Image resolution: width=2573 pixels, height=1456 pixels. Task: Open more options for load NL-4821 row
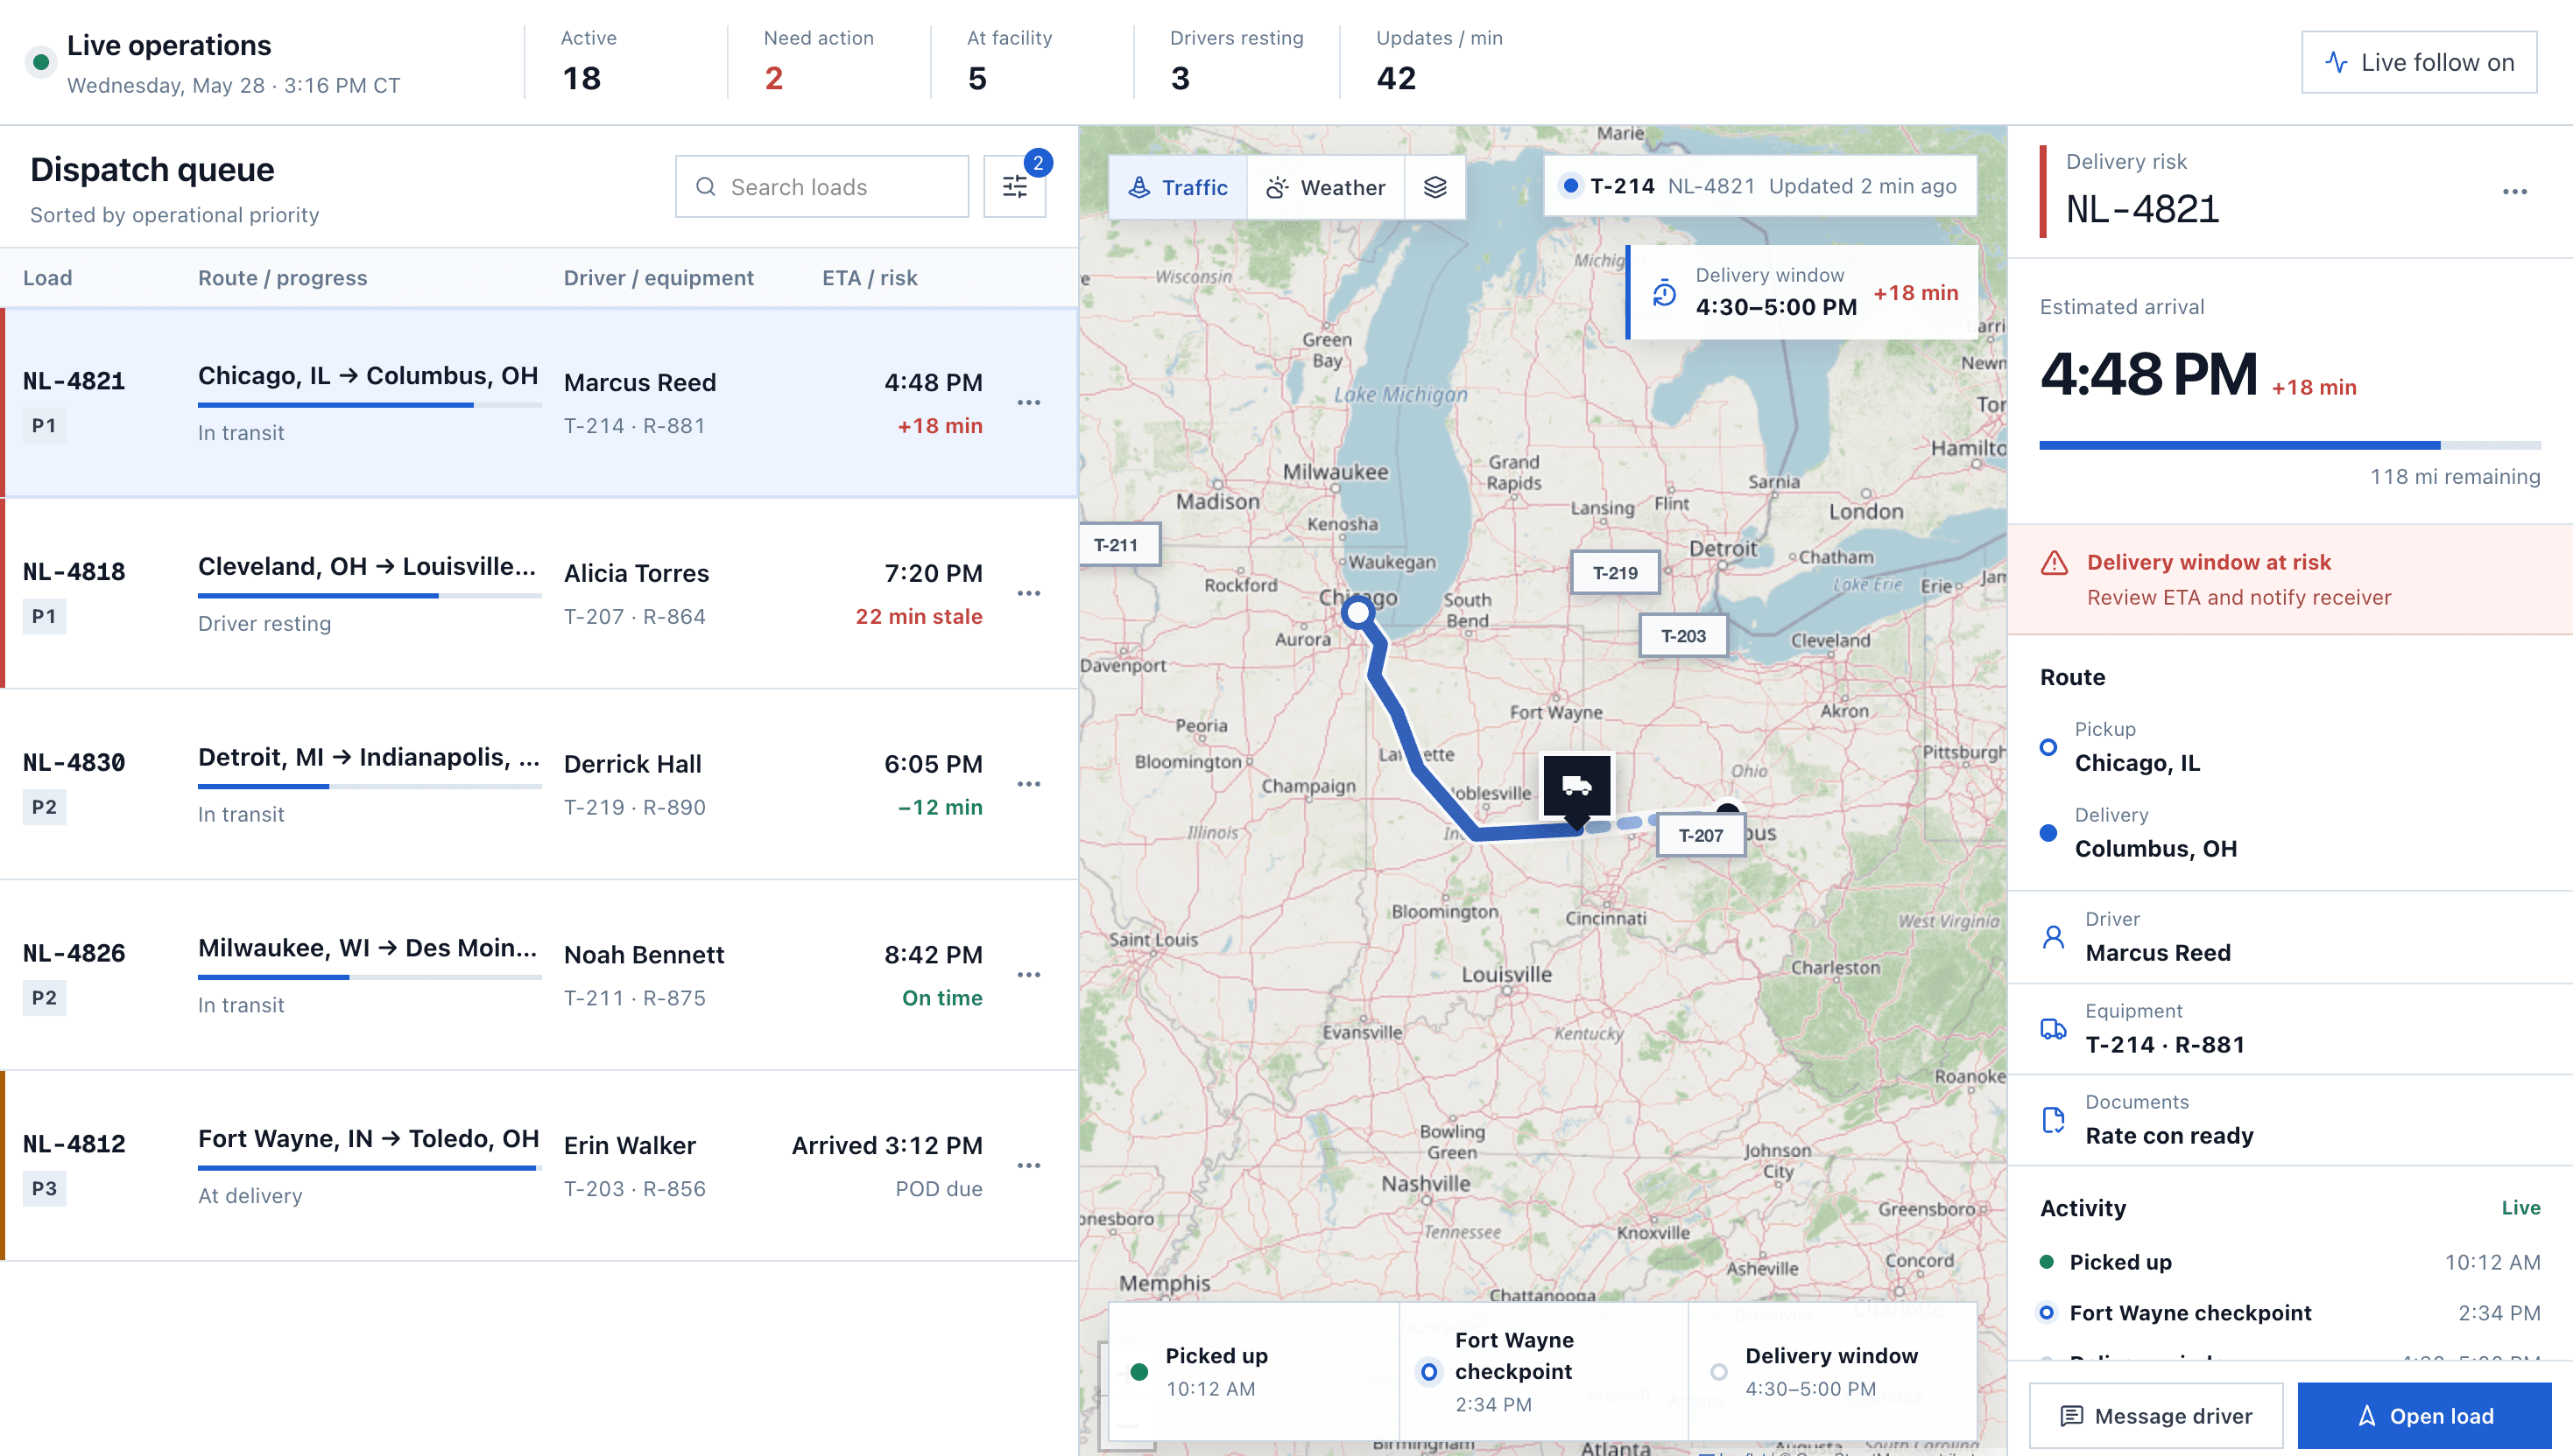tap(1029, 403)
